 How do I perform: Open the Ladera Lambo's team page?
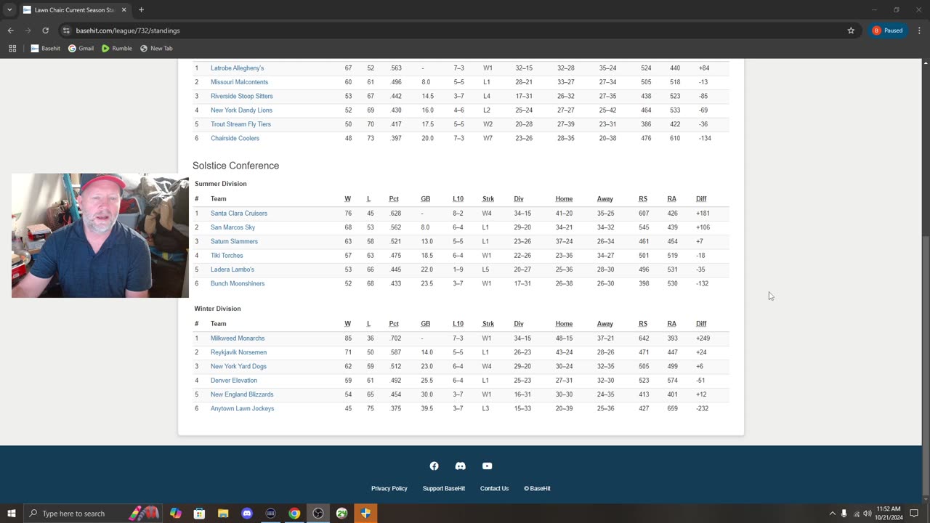tap(232, 269)
